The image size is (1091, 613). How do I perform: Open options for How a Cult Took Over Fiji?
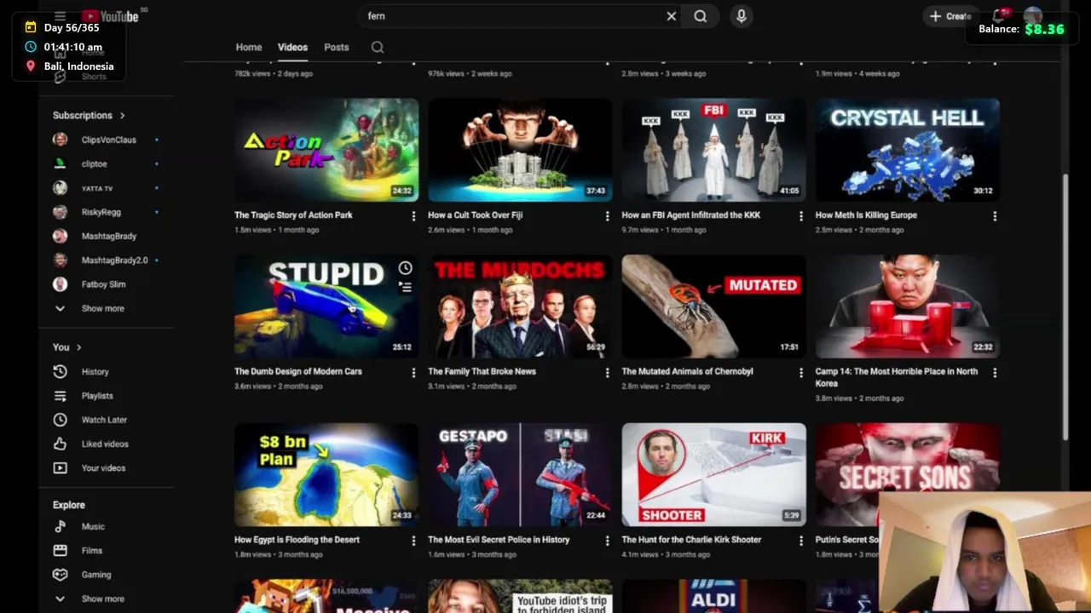click(607, 216)
